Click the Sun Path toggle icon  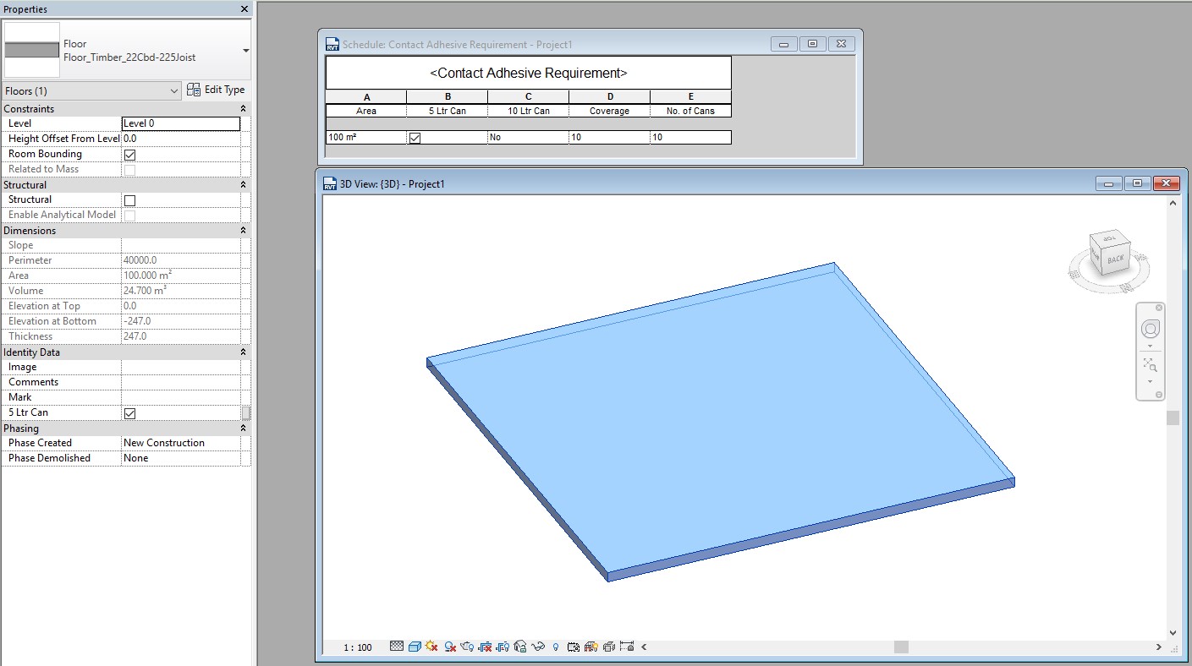point(431,647)
